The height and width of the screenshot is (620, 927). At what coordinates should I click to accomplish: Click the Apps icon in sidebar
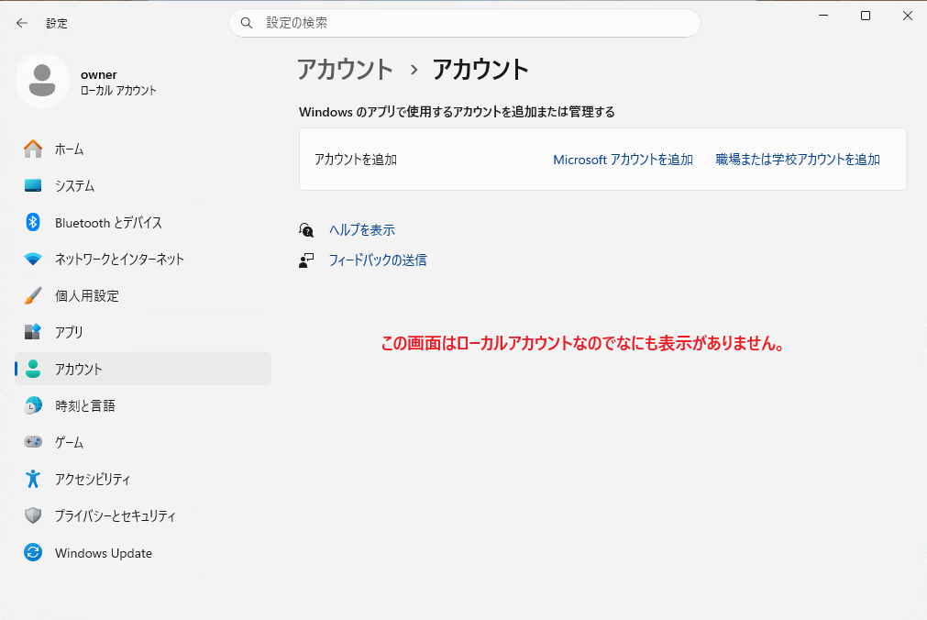pyautogui.click(x=33, y=332)
